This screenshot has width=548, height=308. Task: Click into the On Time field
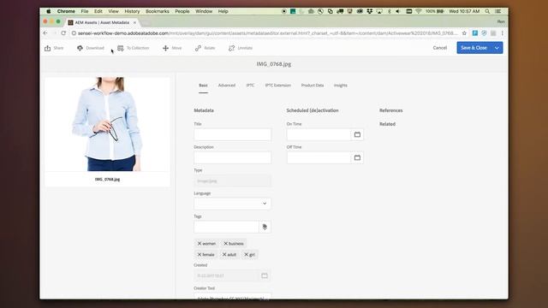(x=319, y=134)
